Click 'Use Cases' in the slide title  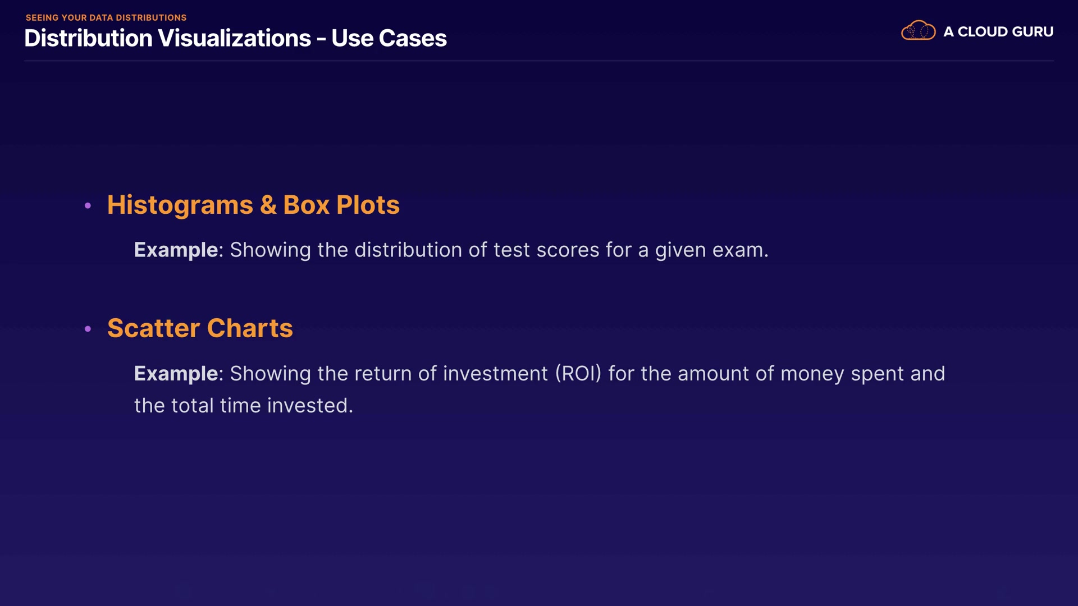(389, 39)
